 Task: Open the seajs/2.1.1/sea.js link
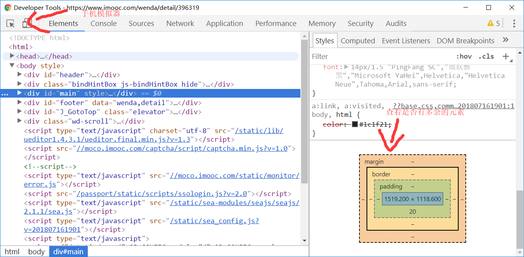click(162, 207)
